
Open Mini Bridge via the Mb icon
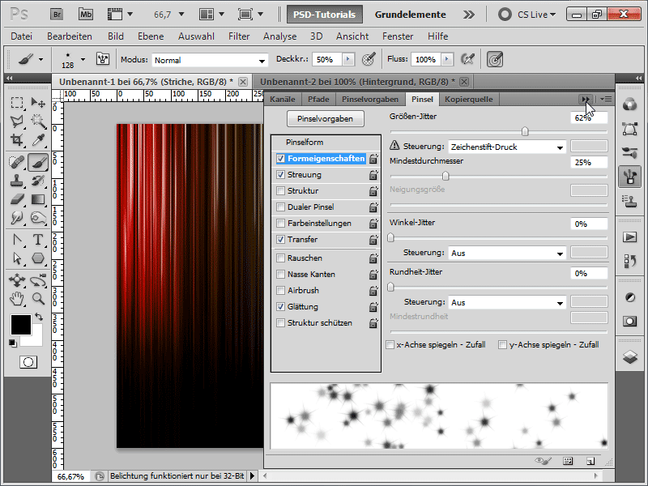coord(86,15)
